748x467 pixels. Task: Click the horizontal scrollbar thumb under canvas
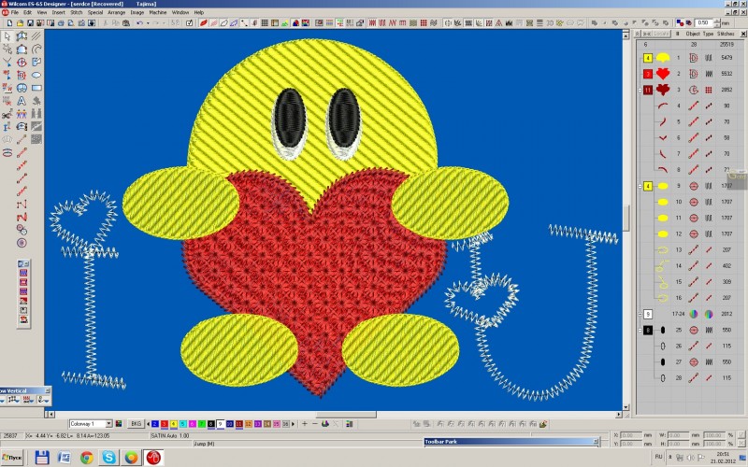345,415
